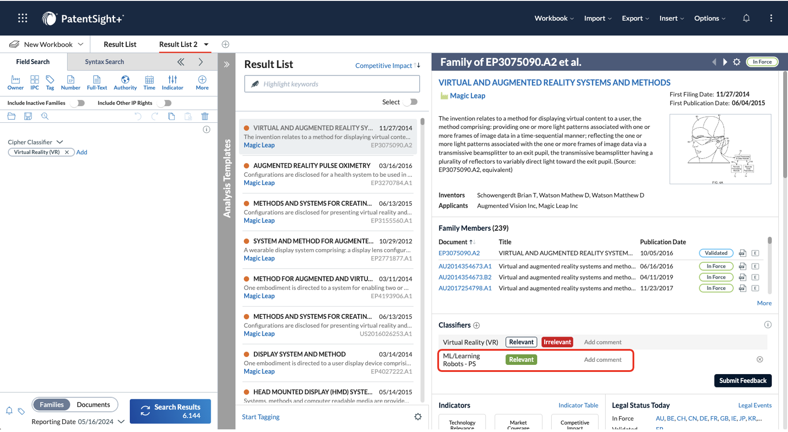This screenshot has width=788, height=432.
Task: Open saved search folder icon
Action: 11,116
